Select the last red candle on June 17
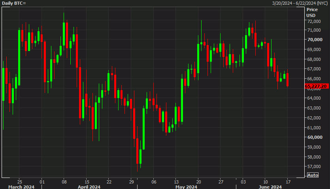 (287, 79)
